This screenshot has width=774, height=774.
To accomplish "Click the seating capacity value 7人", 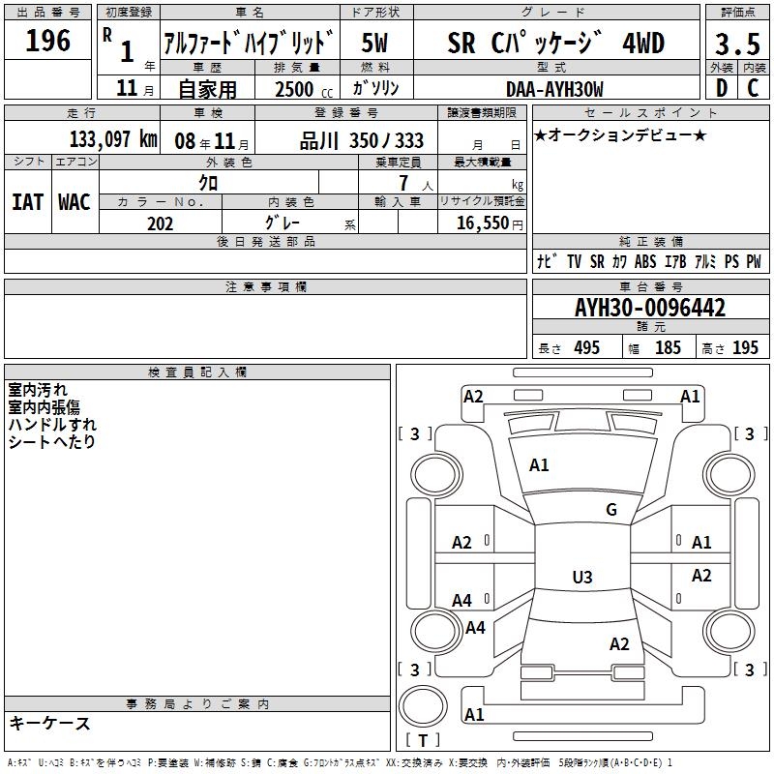I will [x=416, y=184].
